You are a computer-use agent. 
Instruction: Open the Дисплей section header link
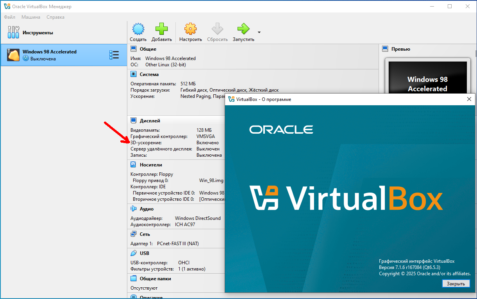pos(150,121)
